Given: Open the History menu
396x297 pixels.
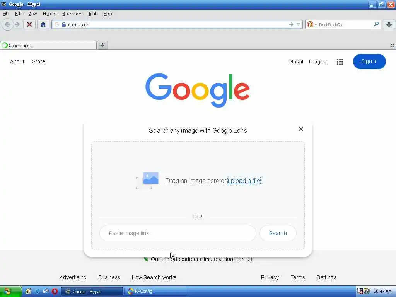Looking at the screenshot, I should click(x=49, y=14).
